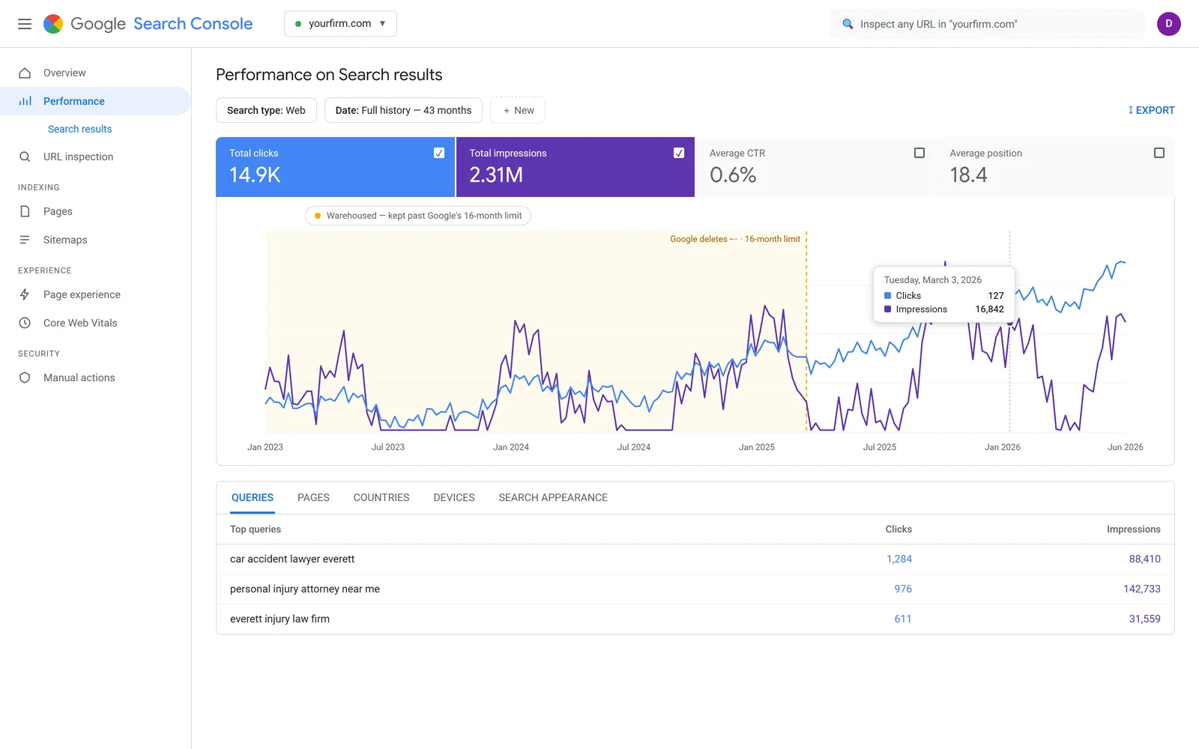1199x749 pixels.
Task: Click the Core Web Vitals gauge icon
Action: pos(25,323)
